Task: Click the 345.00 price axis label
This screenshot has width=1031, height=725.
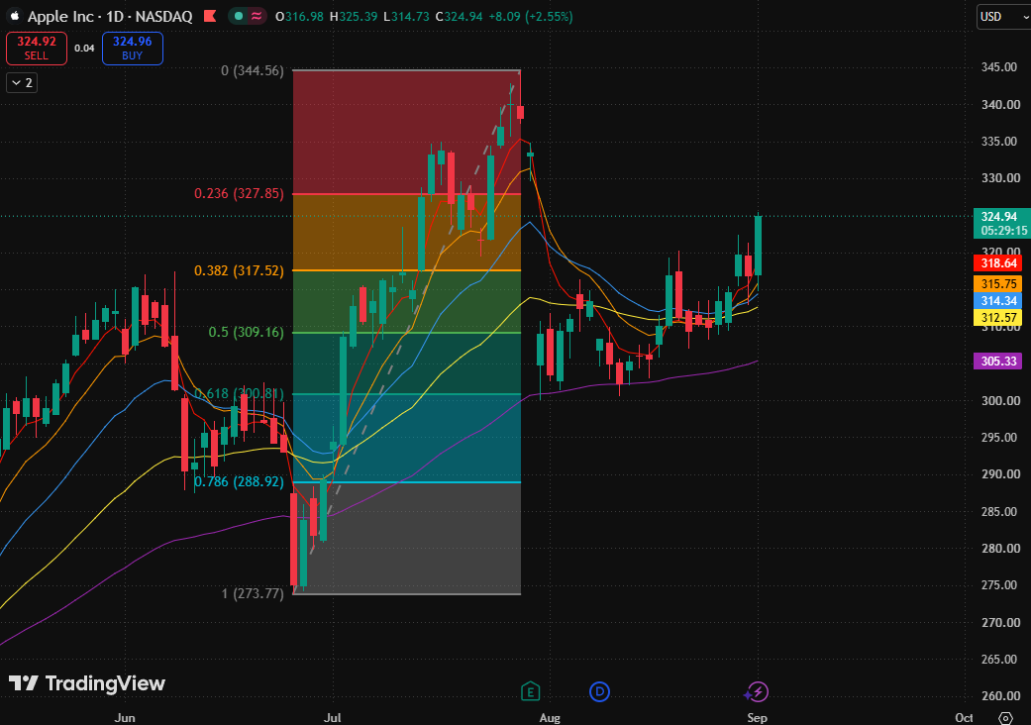Action: click(x=999, y=67)
